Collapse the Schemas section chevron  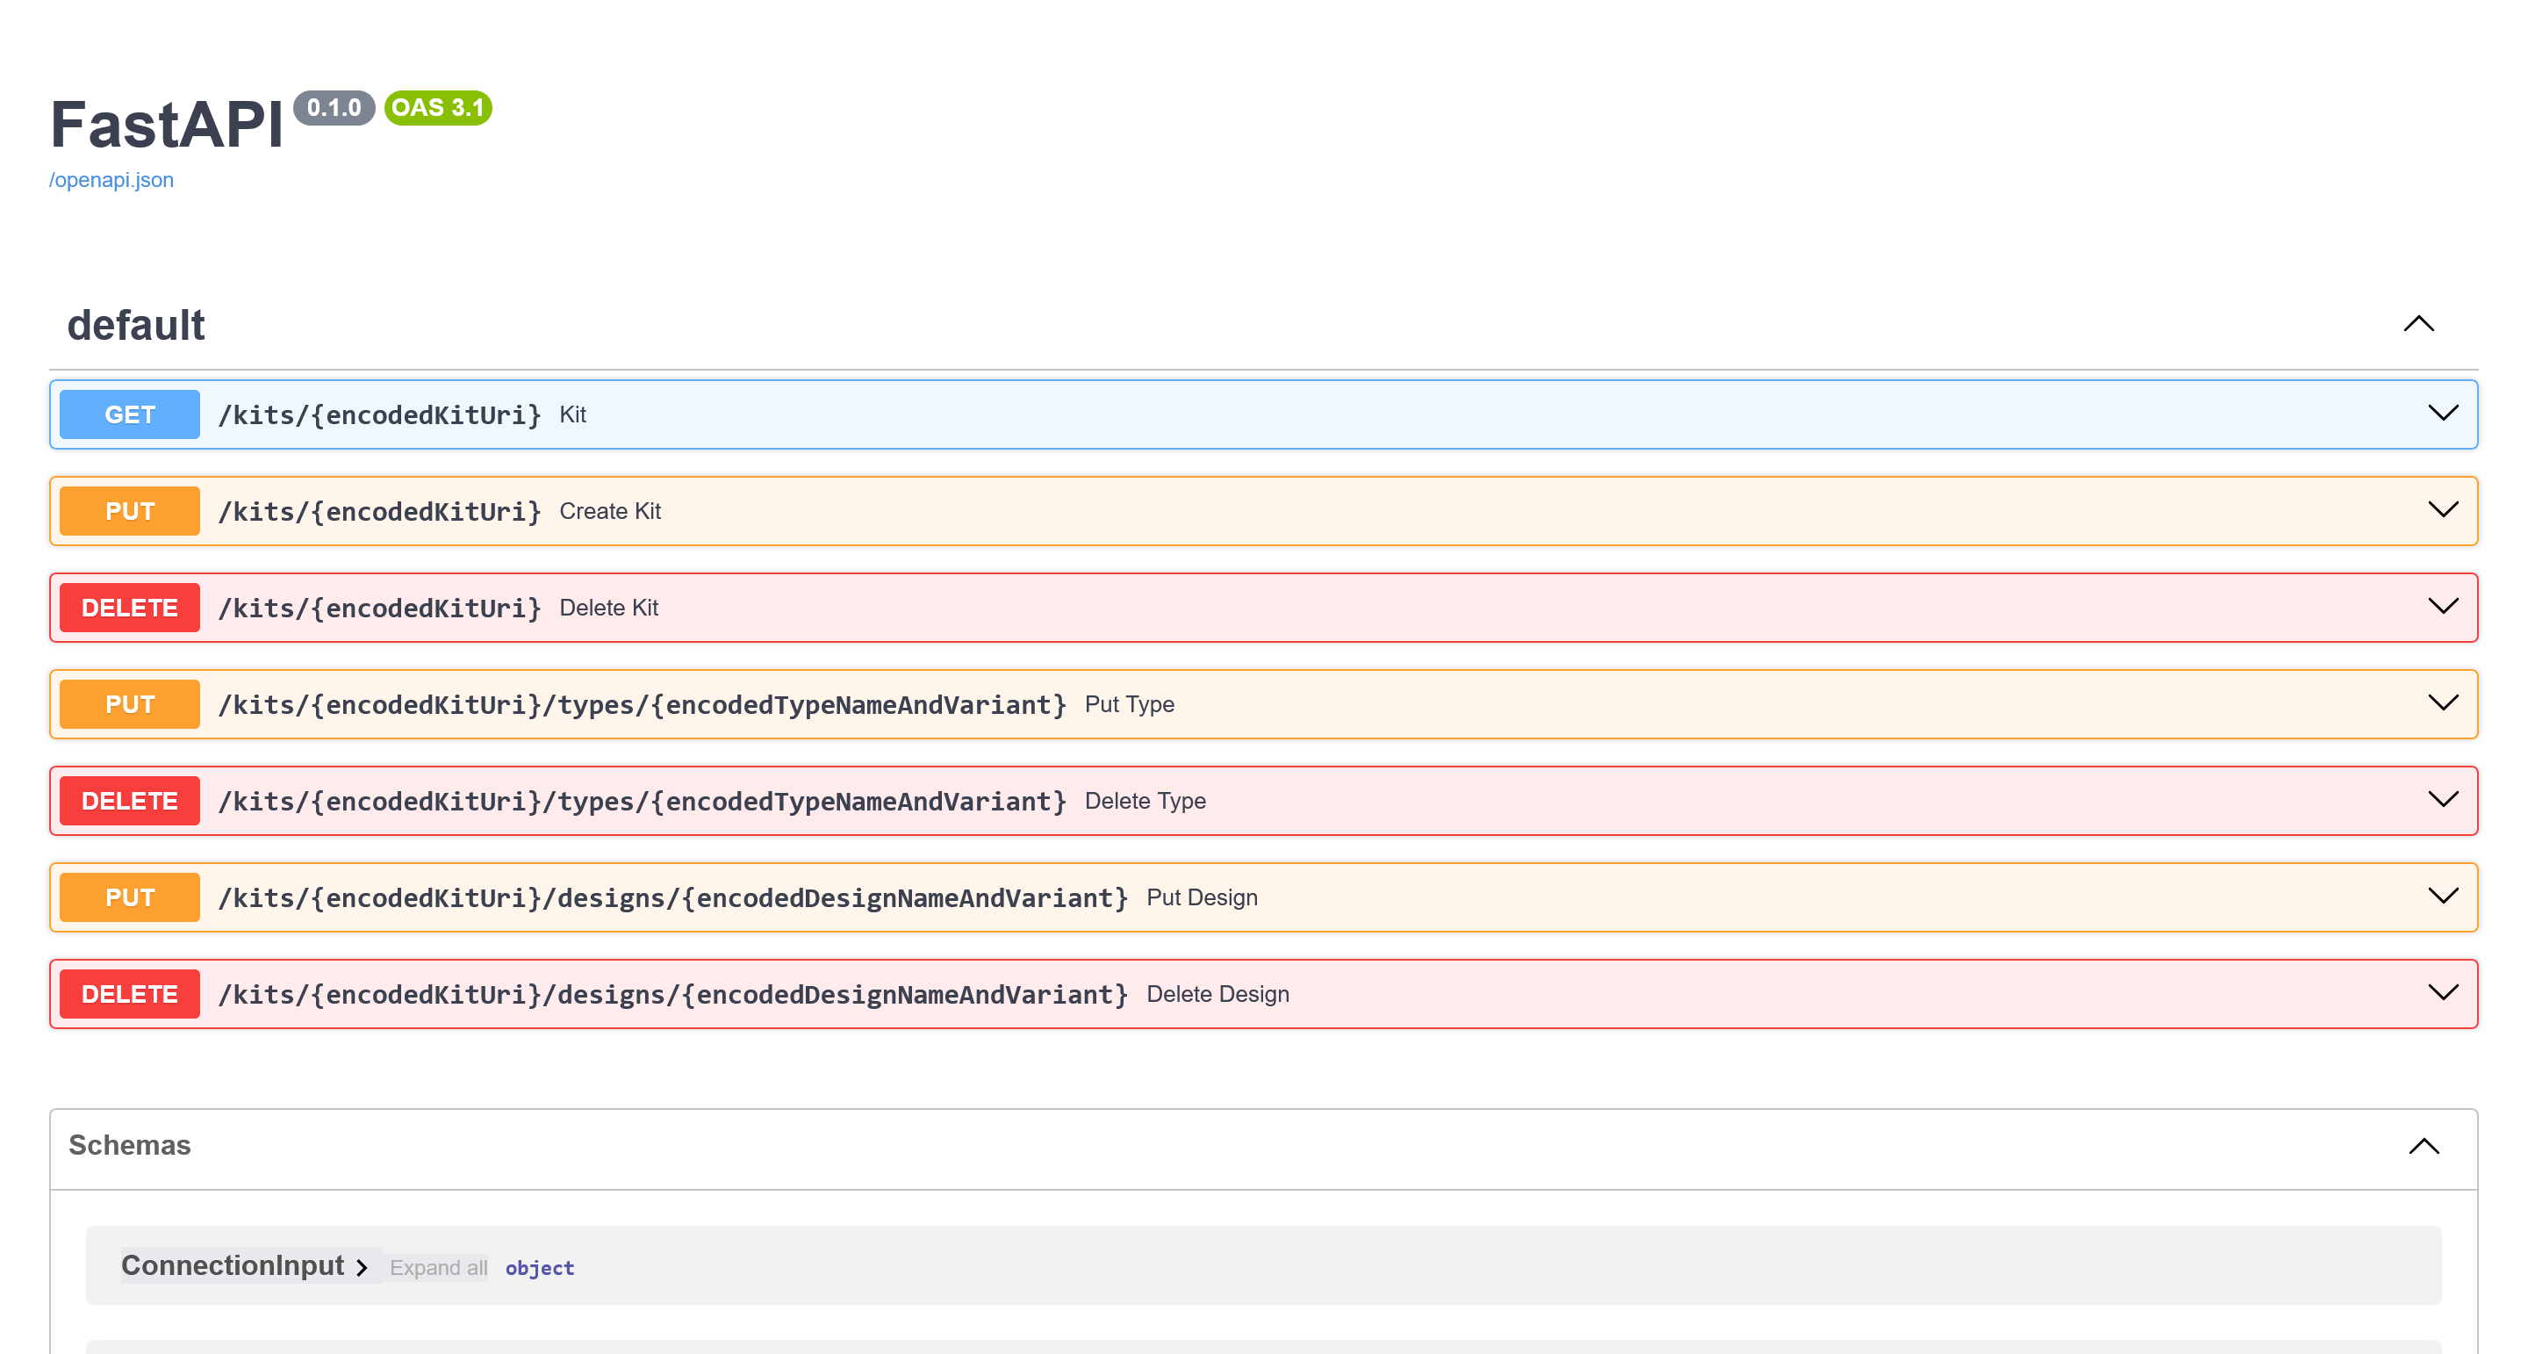[x=2423, y=1146]
